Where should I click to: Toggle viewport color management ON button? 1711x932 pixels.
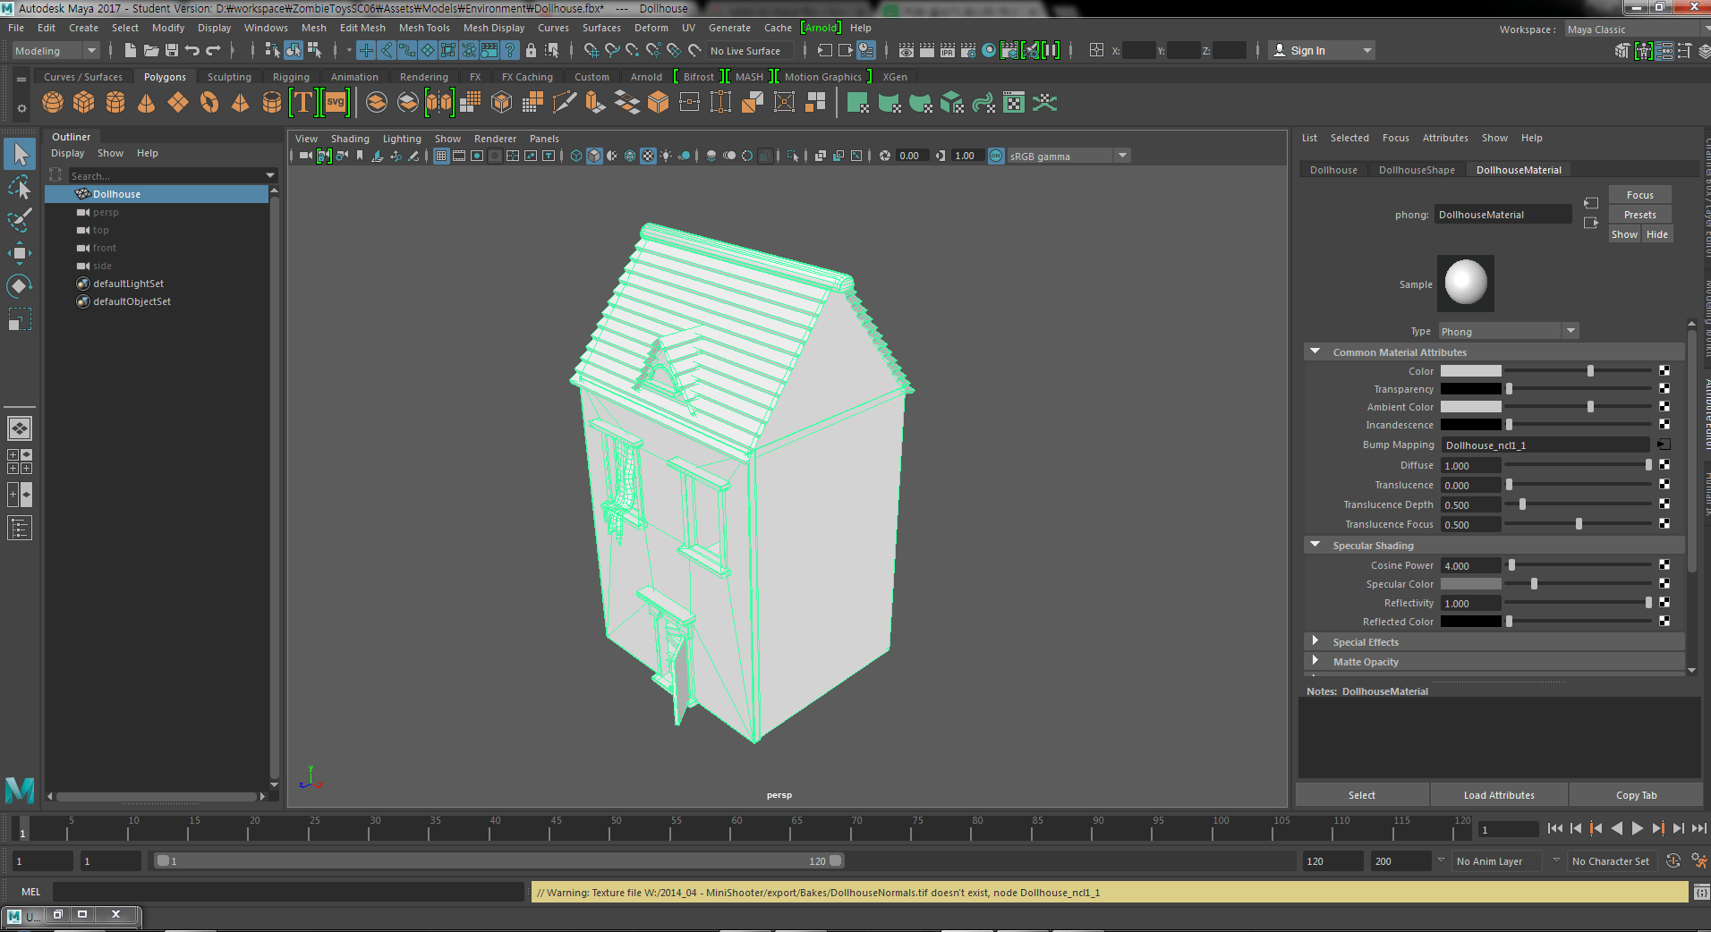(x=996, y=156)
